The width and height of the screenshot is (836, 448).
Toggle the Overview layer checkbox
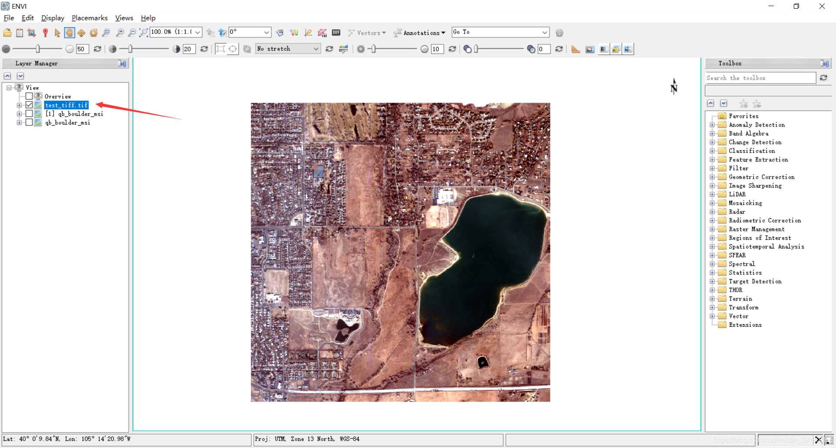tap(29, 96)
